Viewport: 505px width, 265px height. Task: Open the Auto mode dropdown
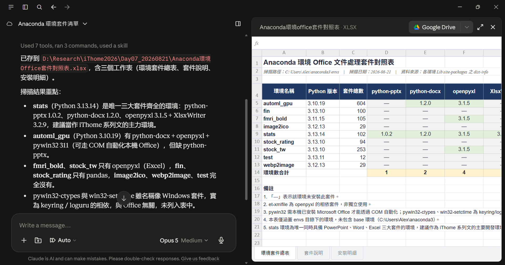click(63, 240)
